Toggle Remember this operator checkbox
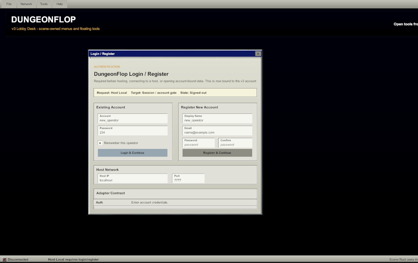 point(100,143)
